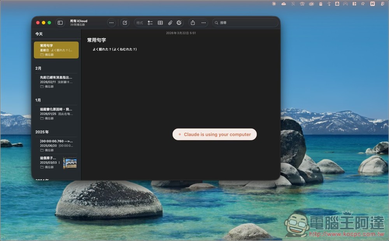Image resolution: width=389 pixels, height=241 pixels.
Task: Open more options next to 所有 iCloud
Action: [x=112, y=23]
